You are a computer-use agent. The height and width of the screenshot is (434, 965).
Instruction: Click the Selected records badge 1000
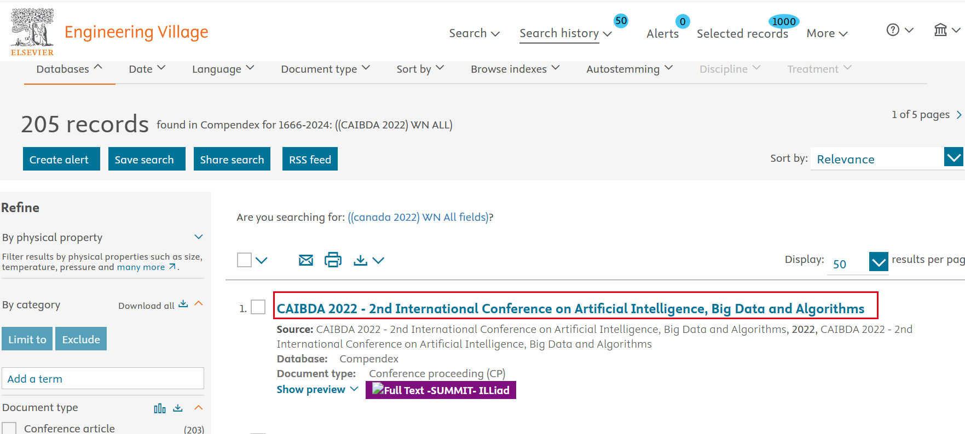tap(784, 21)
